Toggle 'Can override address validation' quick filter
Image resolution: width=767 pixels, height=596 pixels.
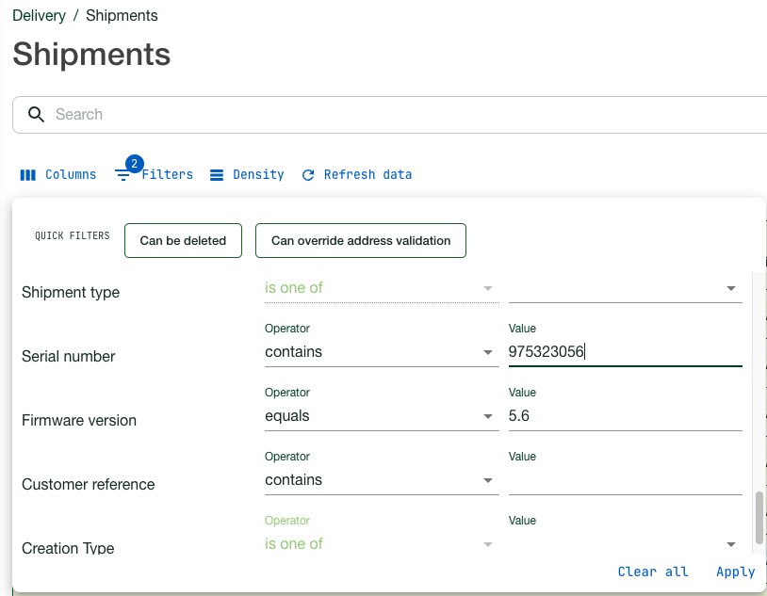(361, 240)
